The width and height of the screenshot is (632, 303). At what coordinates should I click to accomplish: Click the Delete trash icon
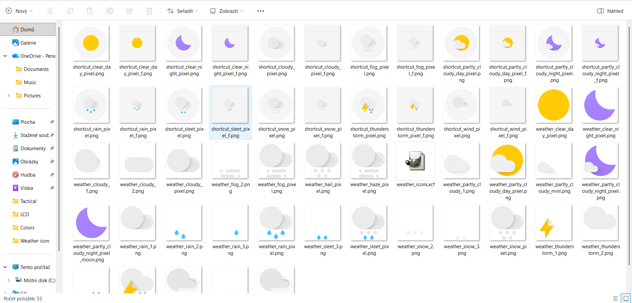(x=149, y=11)
